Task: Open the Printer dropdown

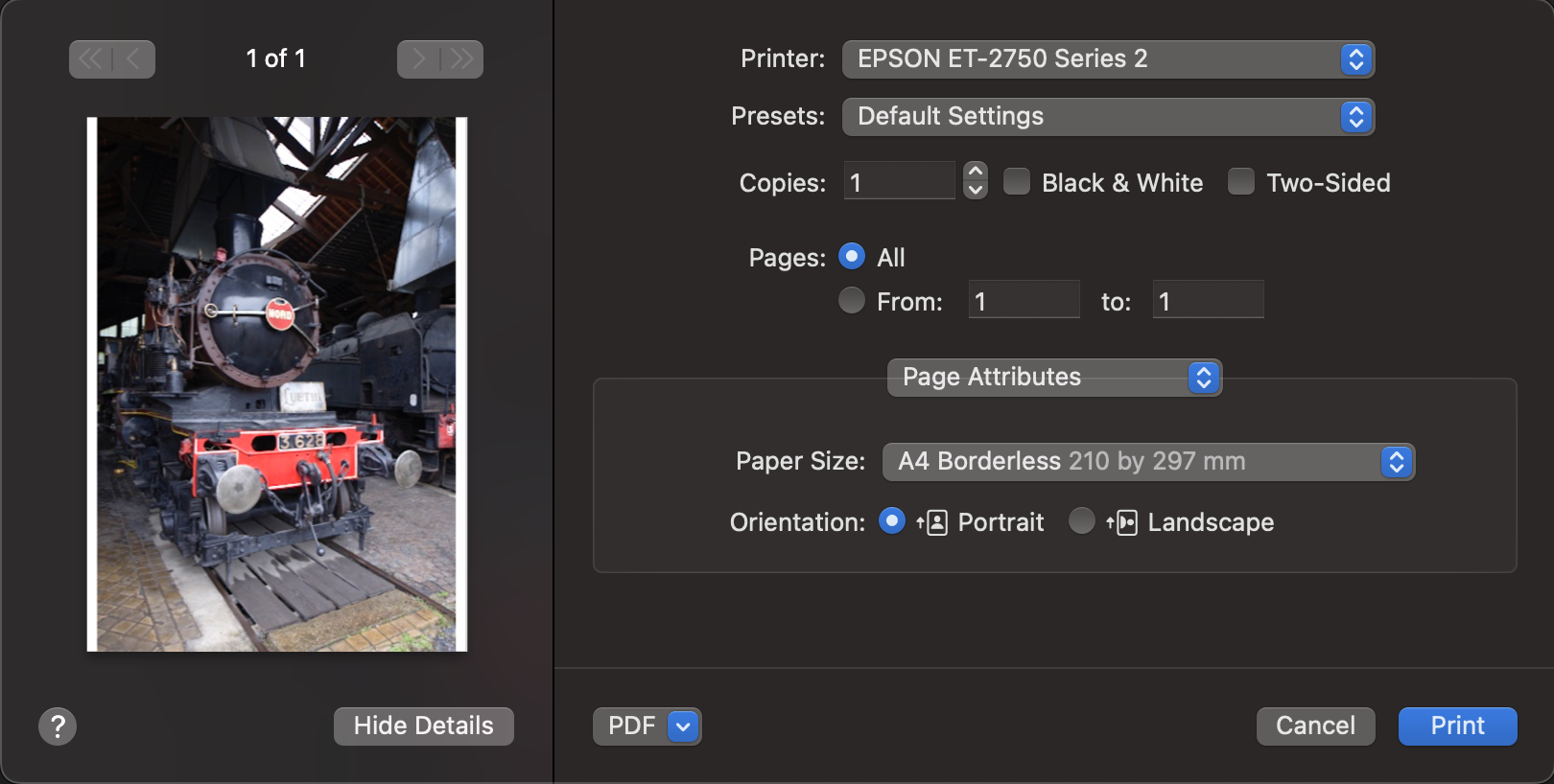Action: coord(1108,59)
